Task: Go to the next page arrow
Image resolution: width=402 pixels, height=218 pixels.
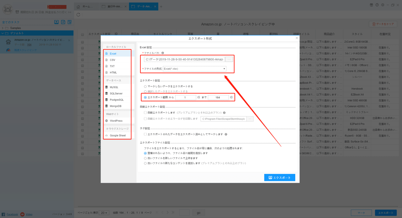Action: click(167, 213)
